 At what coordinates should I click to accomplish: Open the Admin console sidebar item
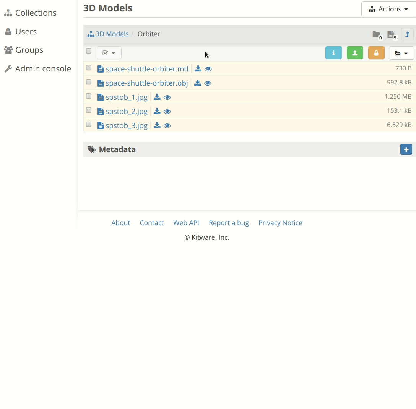(38, 69)
